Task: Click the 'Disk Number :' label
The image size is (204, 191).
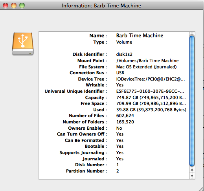Action: pyautogui.click(x=91, y=165)
